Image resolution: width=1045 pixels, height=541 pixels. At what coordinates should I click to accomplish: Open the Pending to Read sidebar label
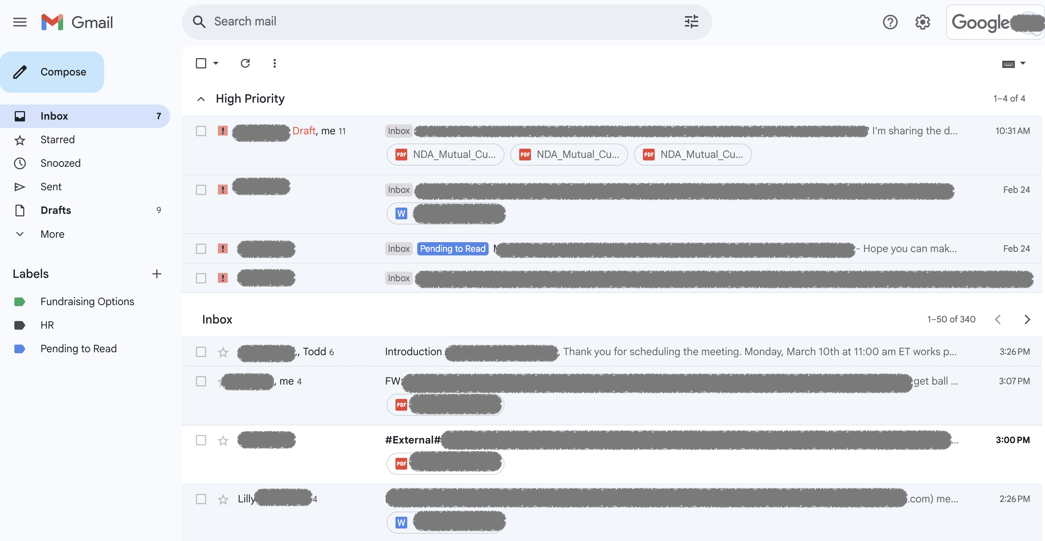coord(78,349)
